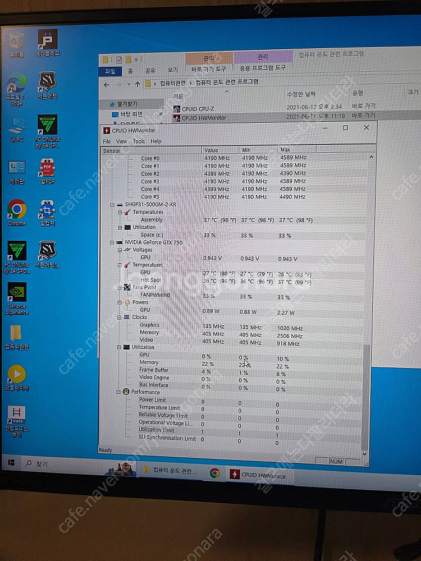This screenshot has width=421, height=561.
Task: Open the 휴지통 recycle bin icon
Action: coord(16,40)
